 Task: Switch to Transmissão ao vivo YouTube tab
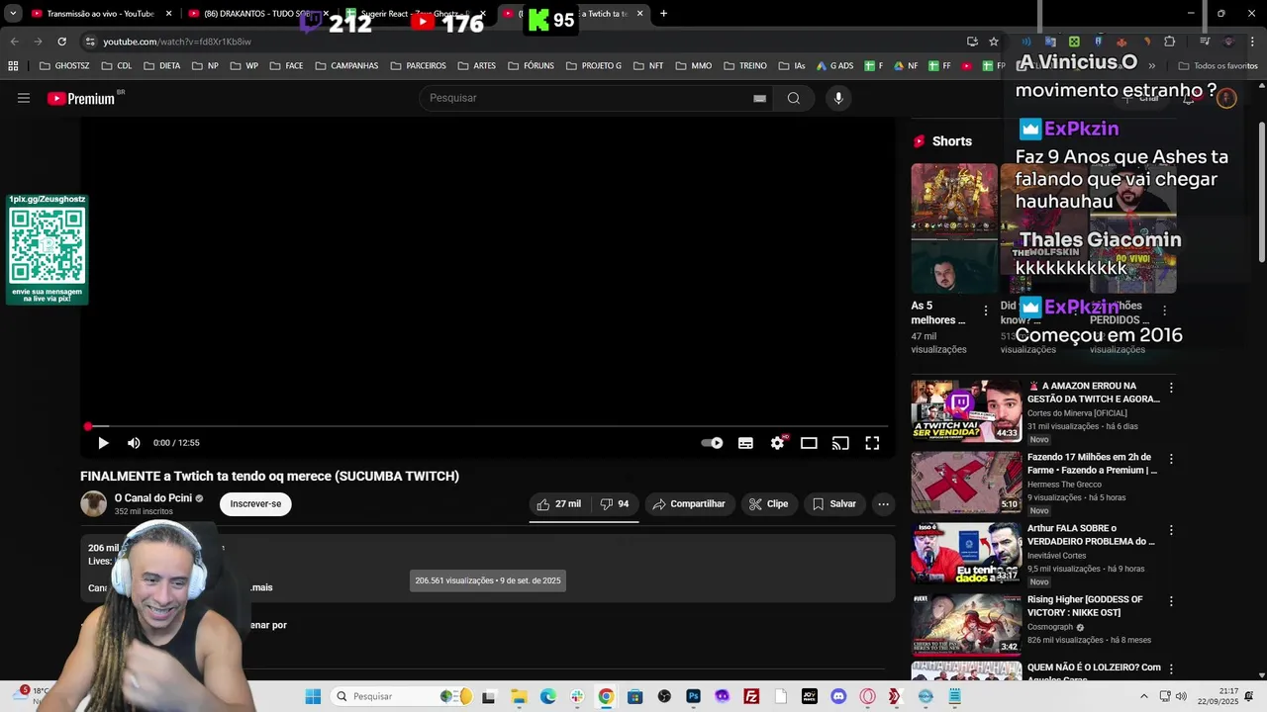click(99, 14)
